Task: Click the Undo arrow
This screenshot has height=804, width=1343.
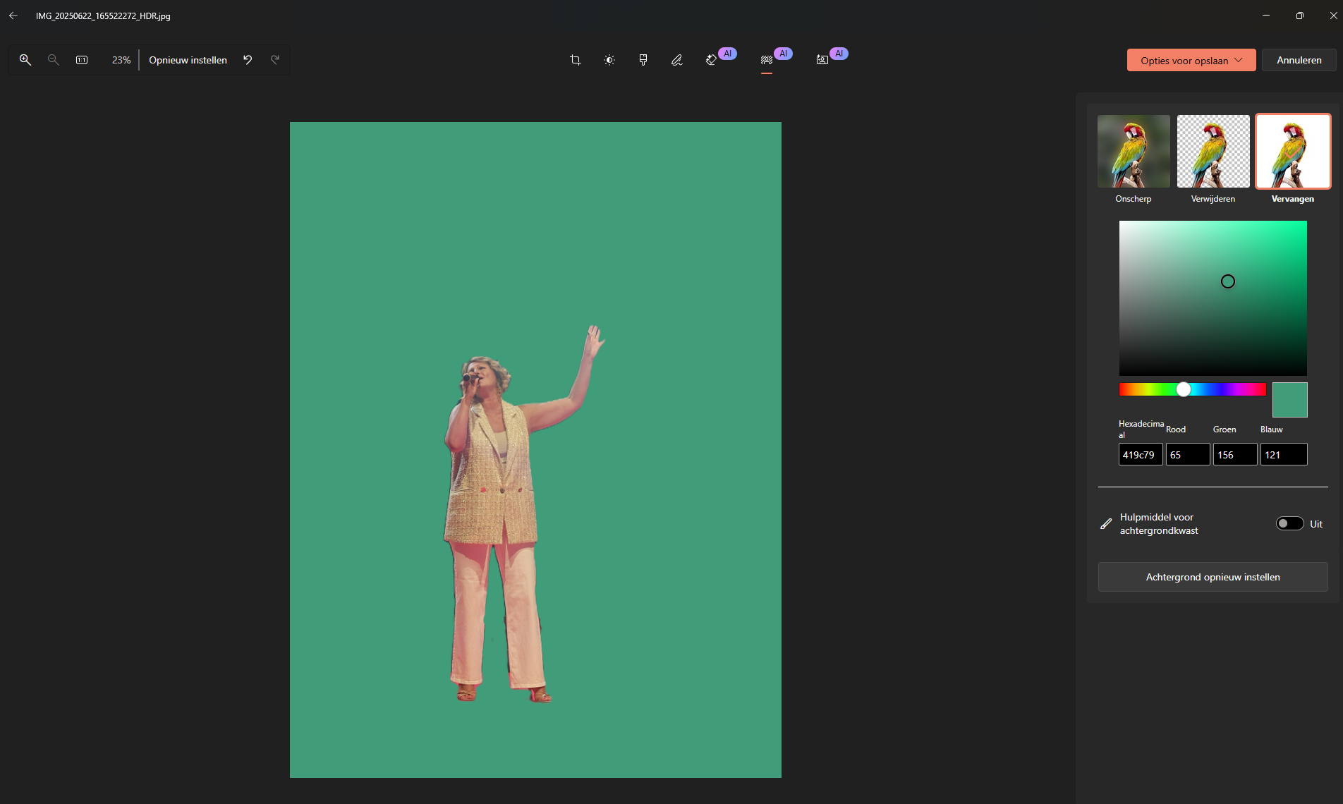Action: (247, 60)
